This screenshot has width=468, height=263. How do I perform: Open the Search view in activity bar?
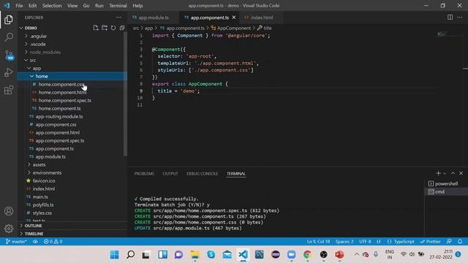tap(9, 37)
